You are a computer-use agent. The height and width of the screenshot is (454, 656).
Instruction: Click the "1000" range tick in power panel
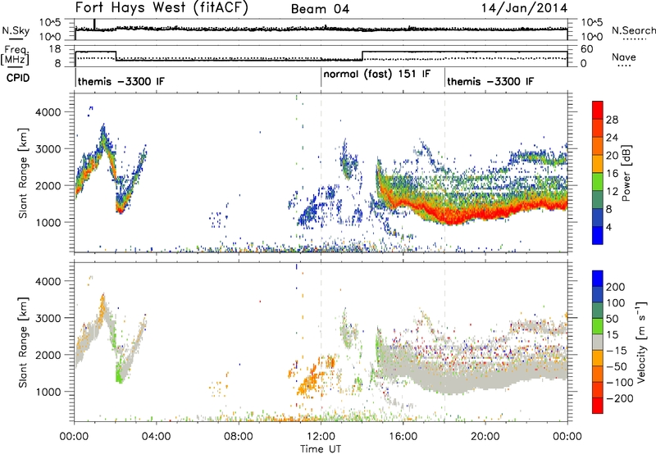tap(48, 222)
